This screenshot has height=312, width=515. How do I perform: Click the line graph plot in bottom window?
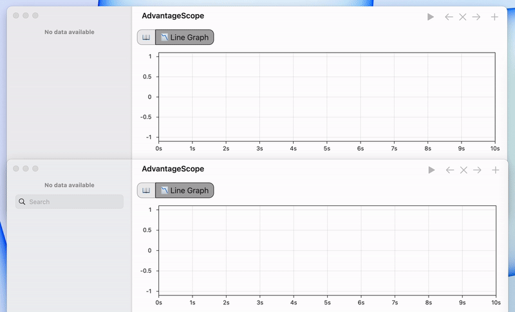coord(327,250)
